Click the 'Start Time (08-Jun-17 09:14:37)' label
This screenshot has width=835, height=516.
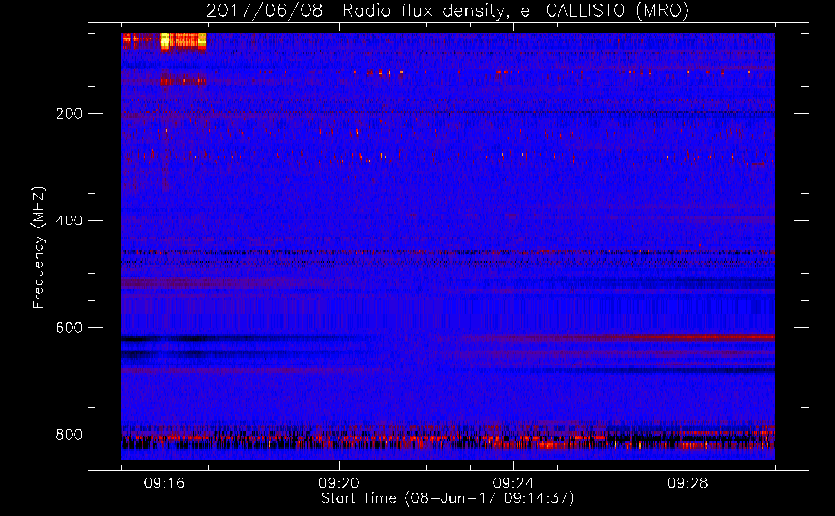click(x=447, y=498)
